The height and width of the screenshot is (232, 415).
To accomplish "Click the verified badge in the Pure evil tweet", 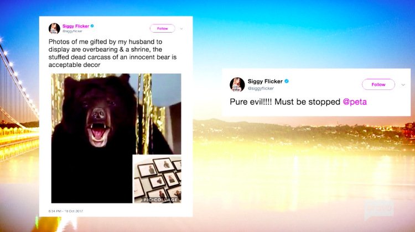I will click(x=287, y=81).
